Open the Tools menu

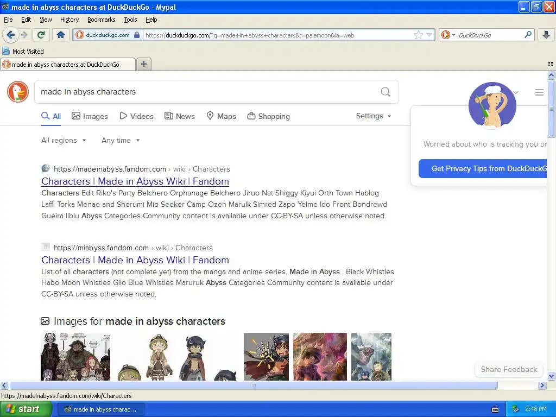130,20
